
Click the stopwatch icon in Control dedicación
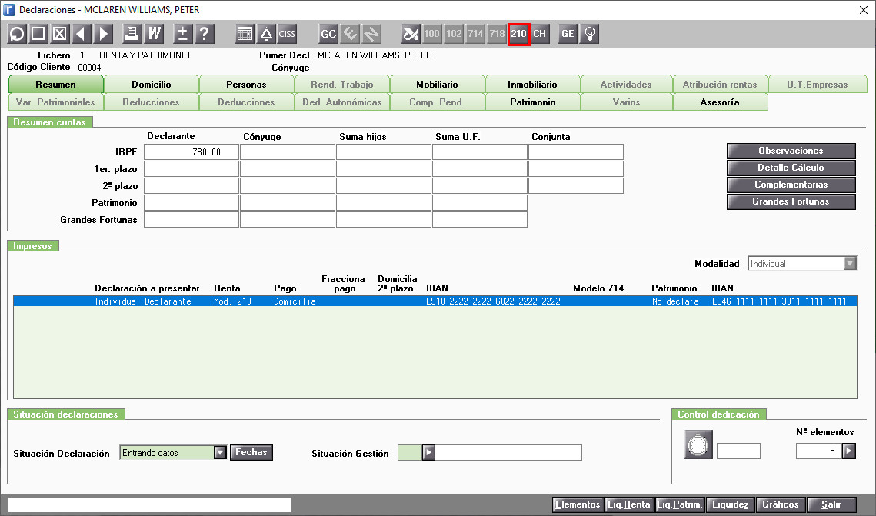pos(698,444)
